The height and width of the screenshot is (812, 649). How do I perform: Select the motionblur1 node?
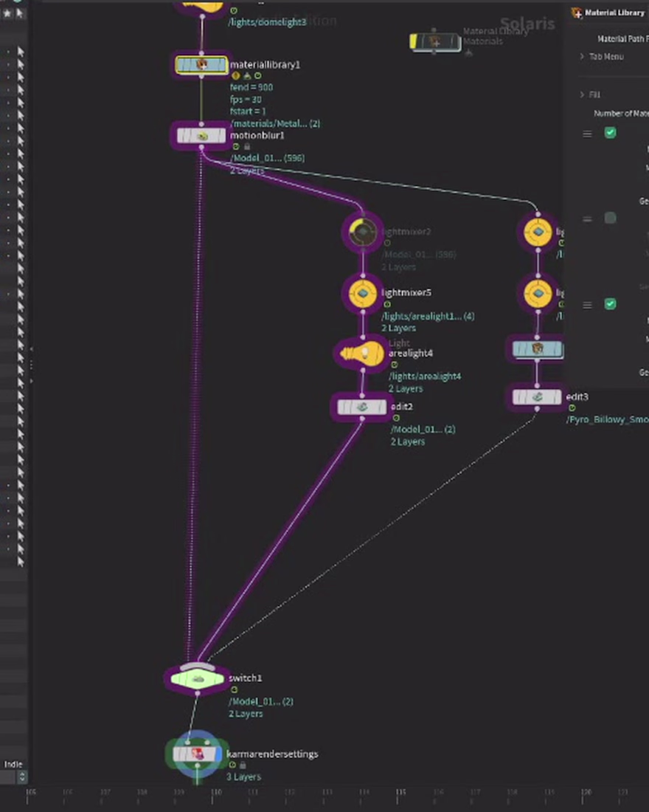[201, 136]
